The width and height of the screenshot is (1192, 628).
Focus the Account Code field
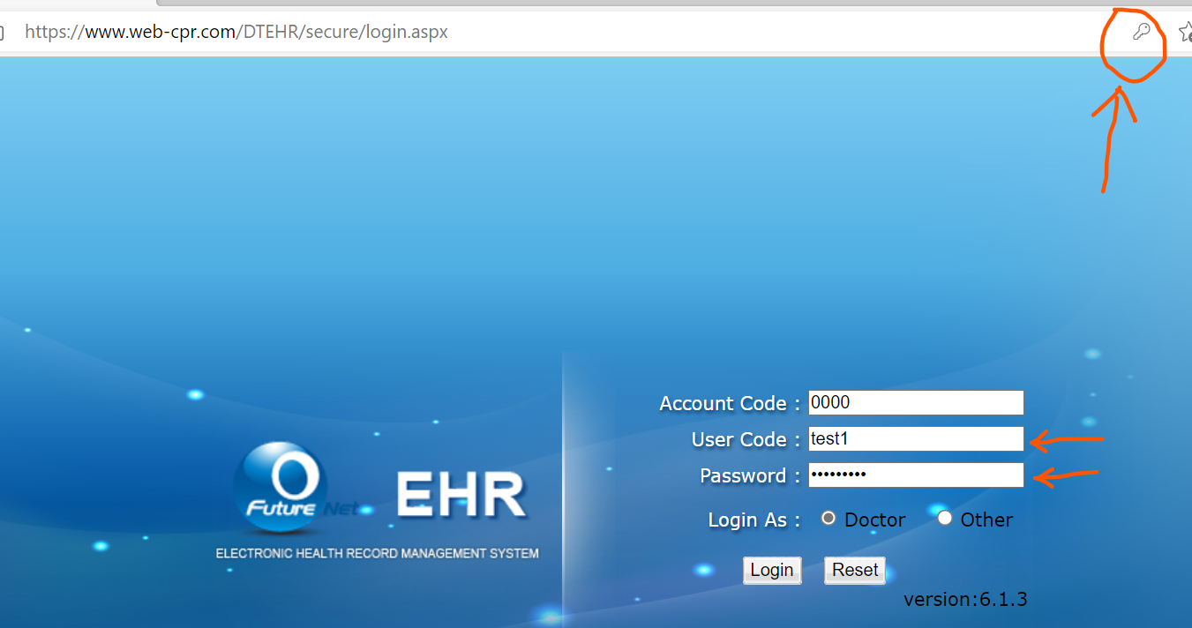pyautogui.click(x=916, y=403)
